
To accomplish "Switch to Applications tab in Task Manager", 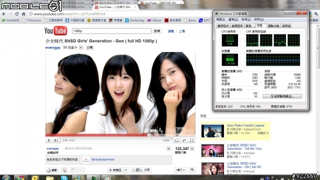I will [223, 26].
